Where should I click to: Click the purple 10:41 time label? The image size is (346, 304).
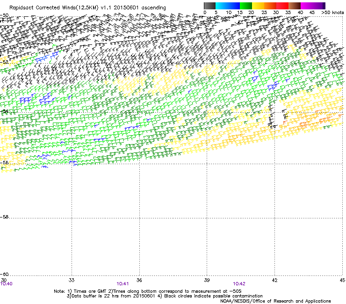click(x=123, y=284)
